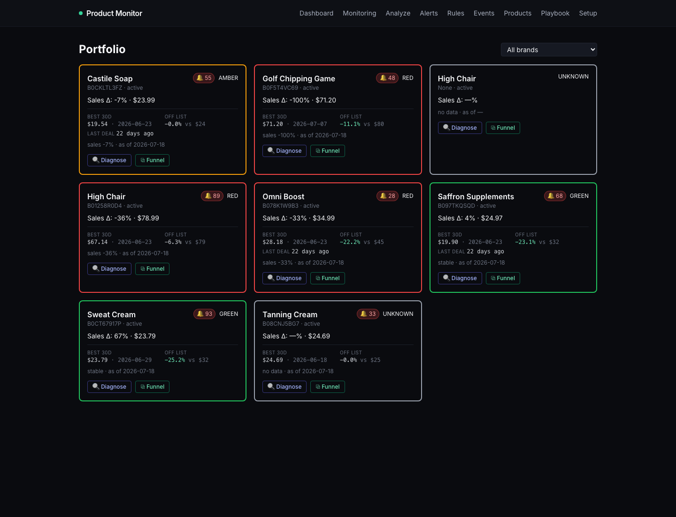Viewport: 676px width, 517px height.
Task: Open the Funnel for Castile Soap
Action: point(152,160)
